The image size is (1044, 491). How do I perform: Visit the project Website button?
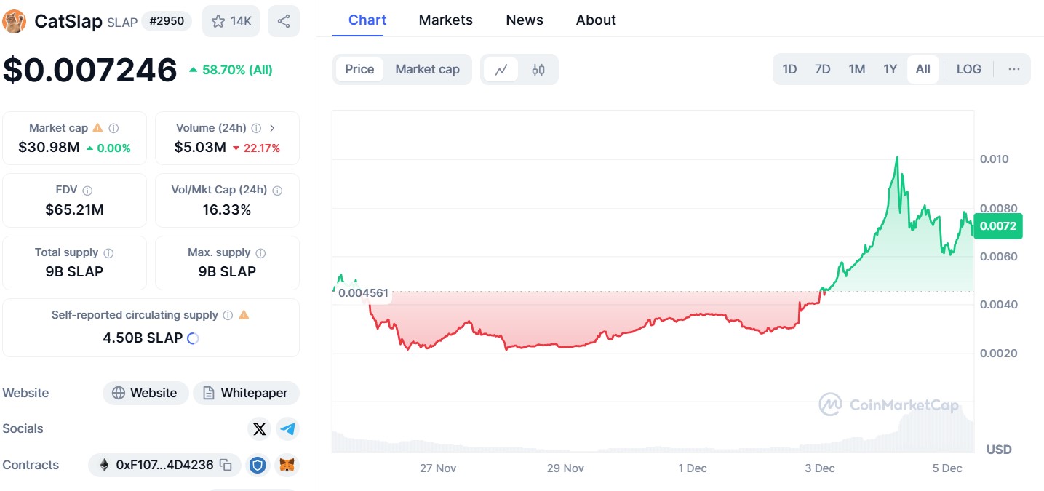146,393
